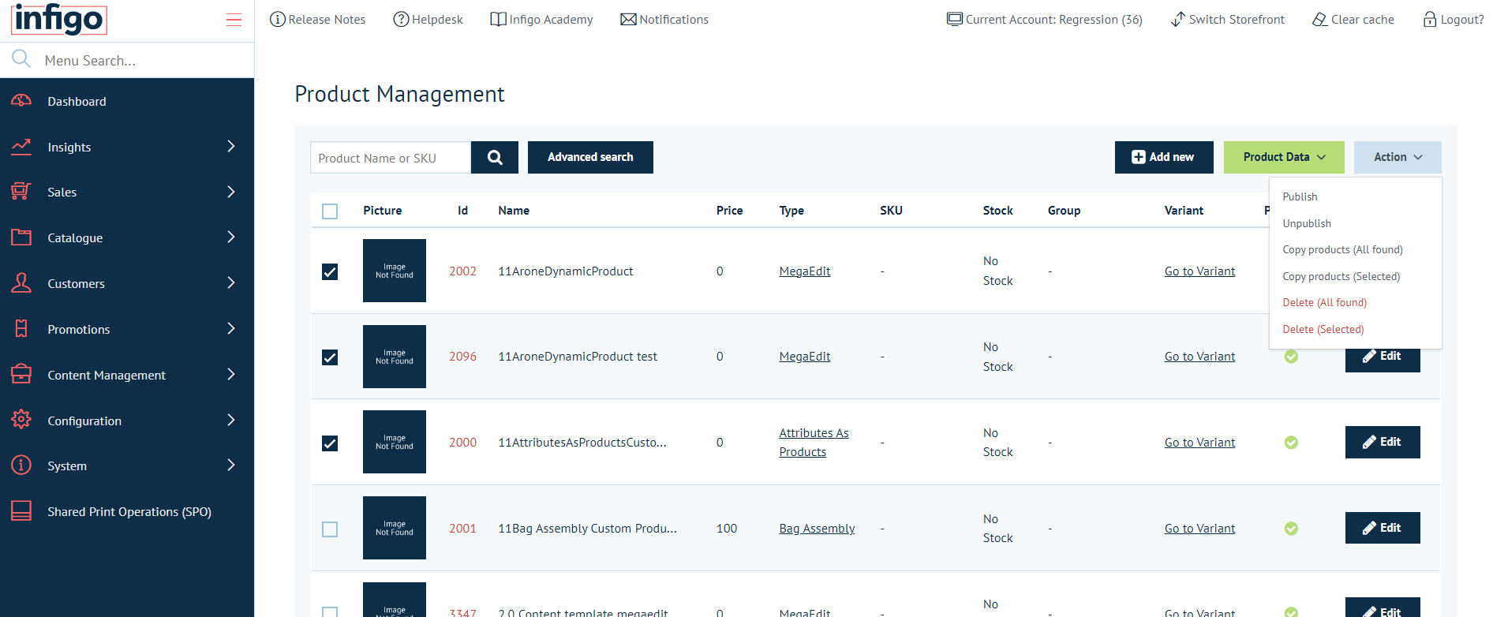
Task: Open the Bag Assembly type link
Action: click(x=817, y=529)
